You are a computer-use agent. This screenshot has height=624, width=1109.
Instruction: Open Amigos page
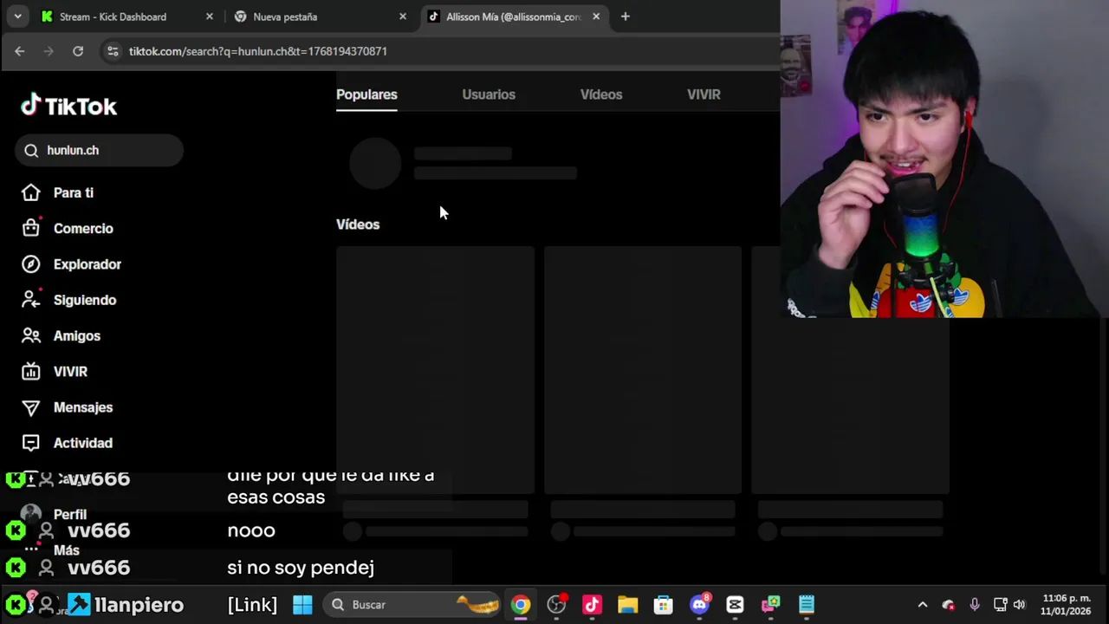tap(77, 335)
